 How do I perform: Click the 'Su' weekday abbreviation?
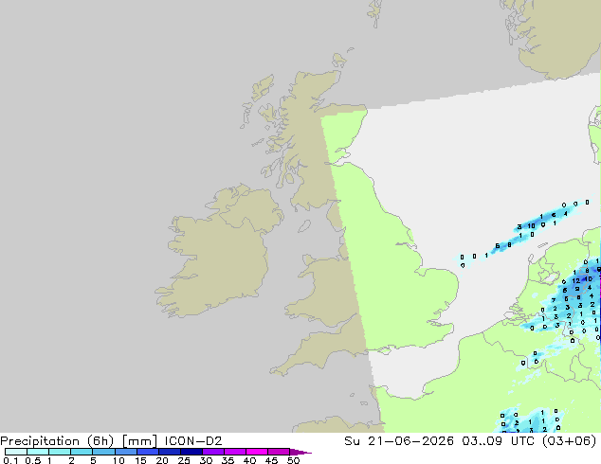tap(352, 441)
